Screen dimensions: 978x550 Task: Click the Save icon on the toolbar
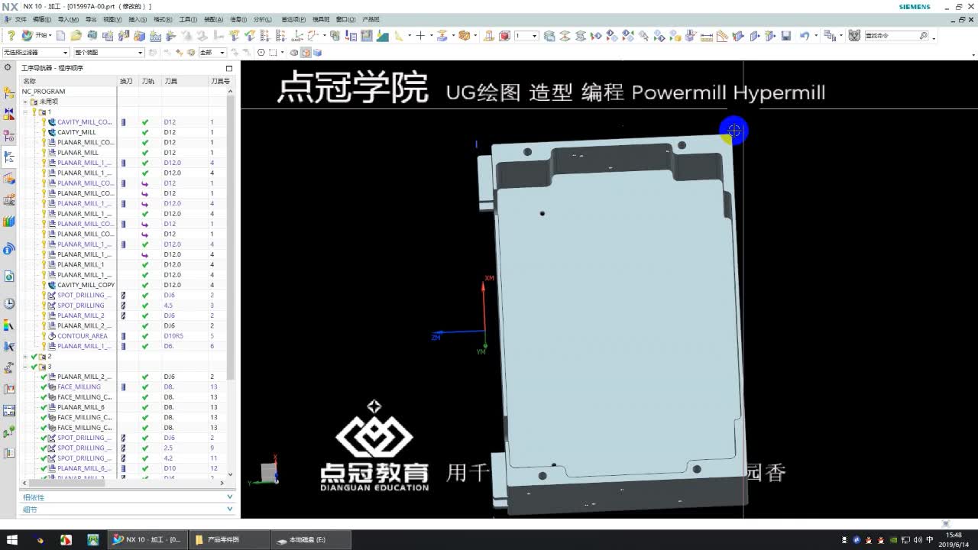[786, 35]
